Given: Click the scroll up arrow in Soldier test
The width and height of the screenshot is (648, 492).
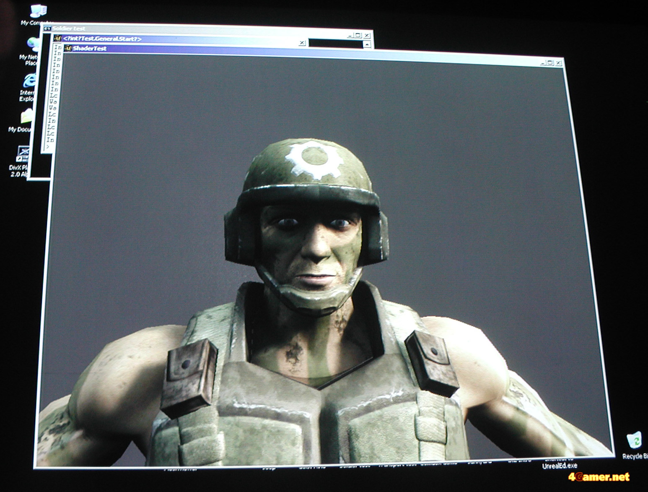Looking at the screenshot, I should (367, 44).
